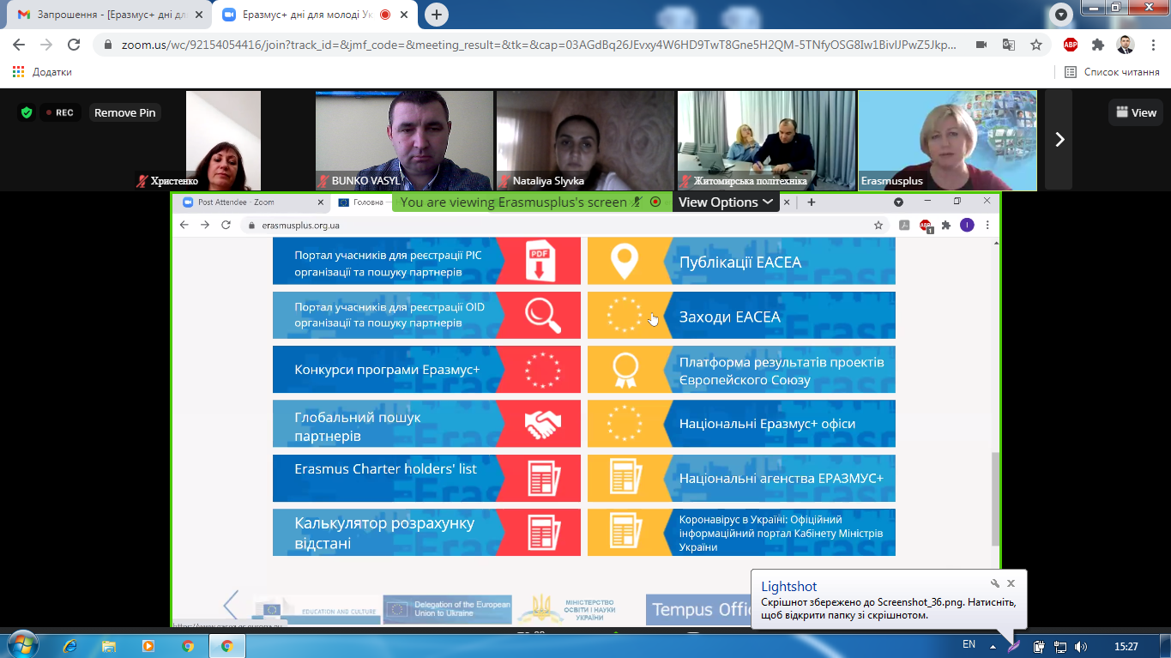This screenshot has width=1171, height=658.
Task: Bookmark this page with the star icon
Action: pos(1036,45)
